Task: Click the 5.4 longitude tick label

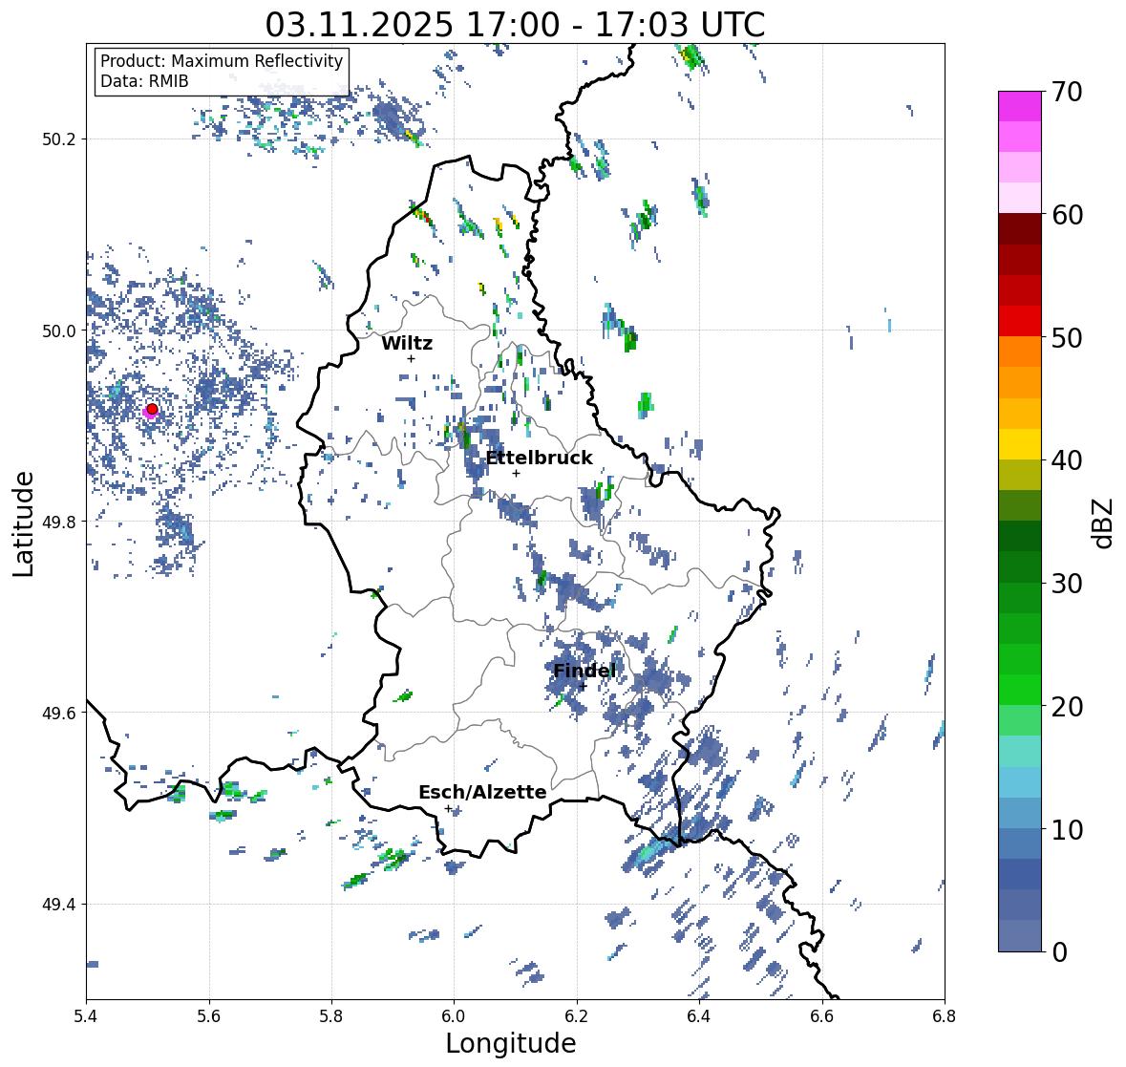Action: 86,1016
